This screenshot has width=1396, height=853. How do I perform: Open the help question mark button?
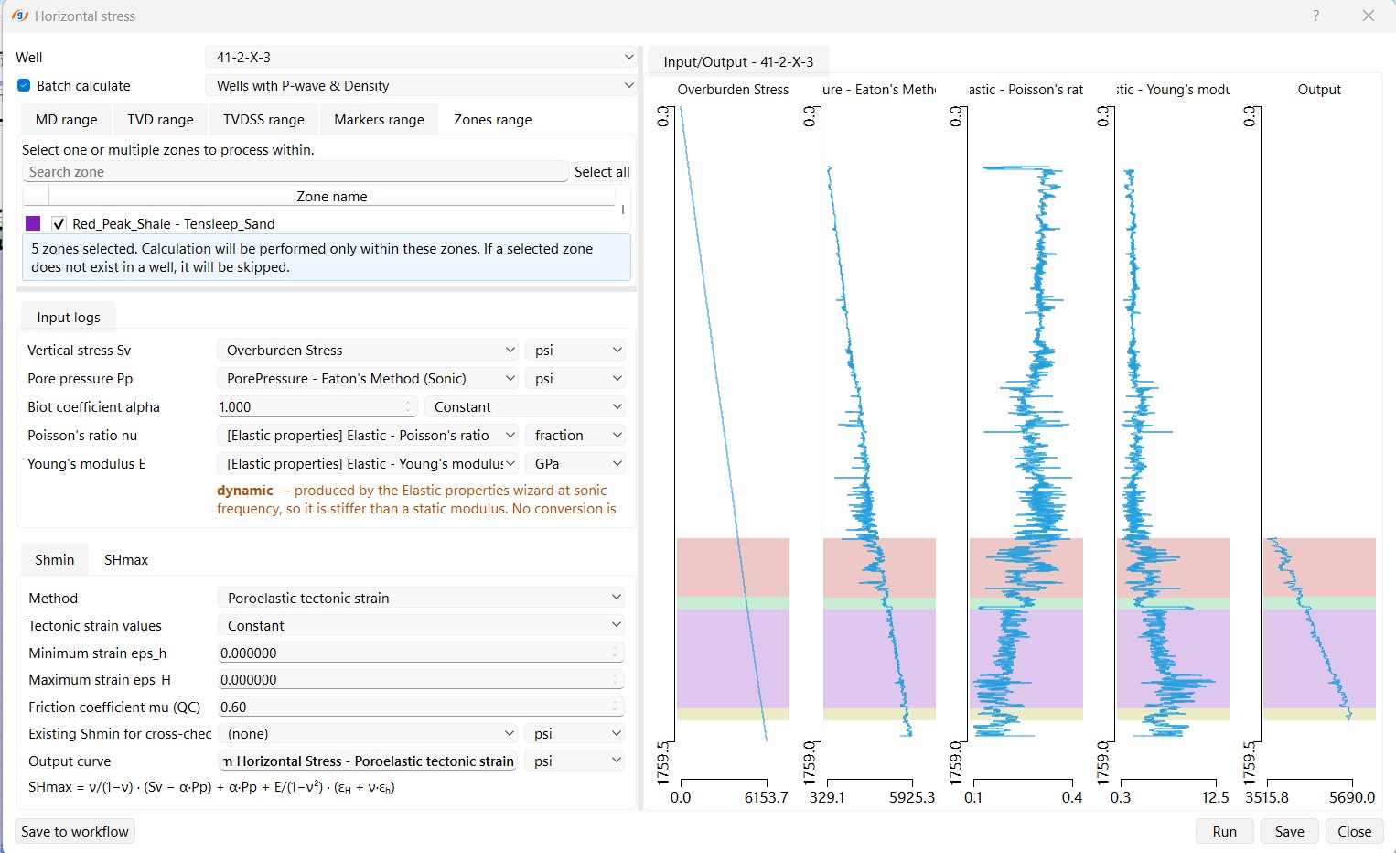point(1316,16)
